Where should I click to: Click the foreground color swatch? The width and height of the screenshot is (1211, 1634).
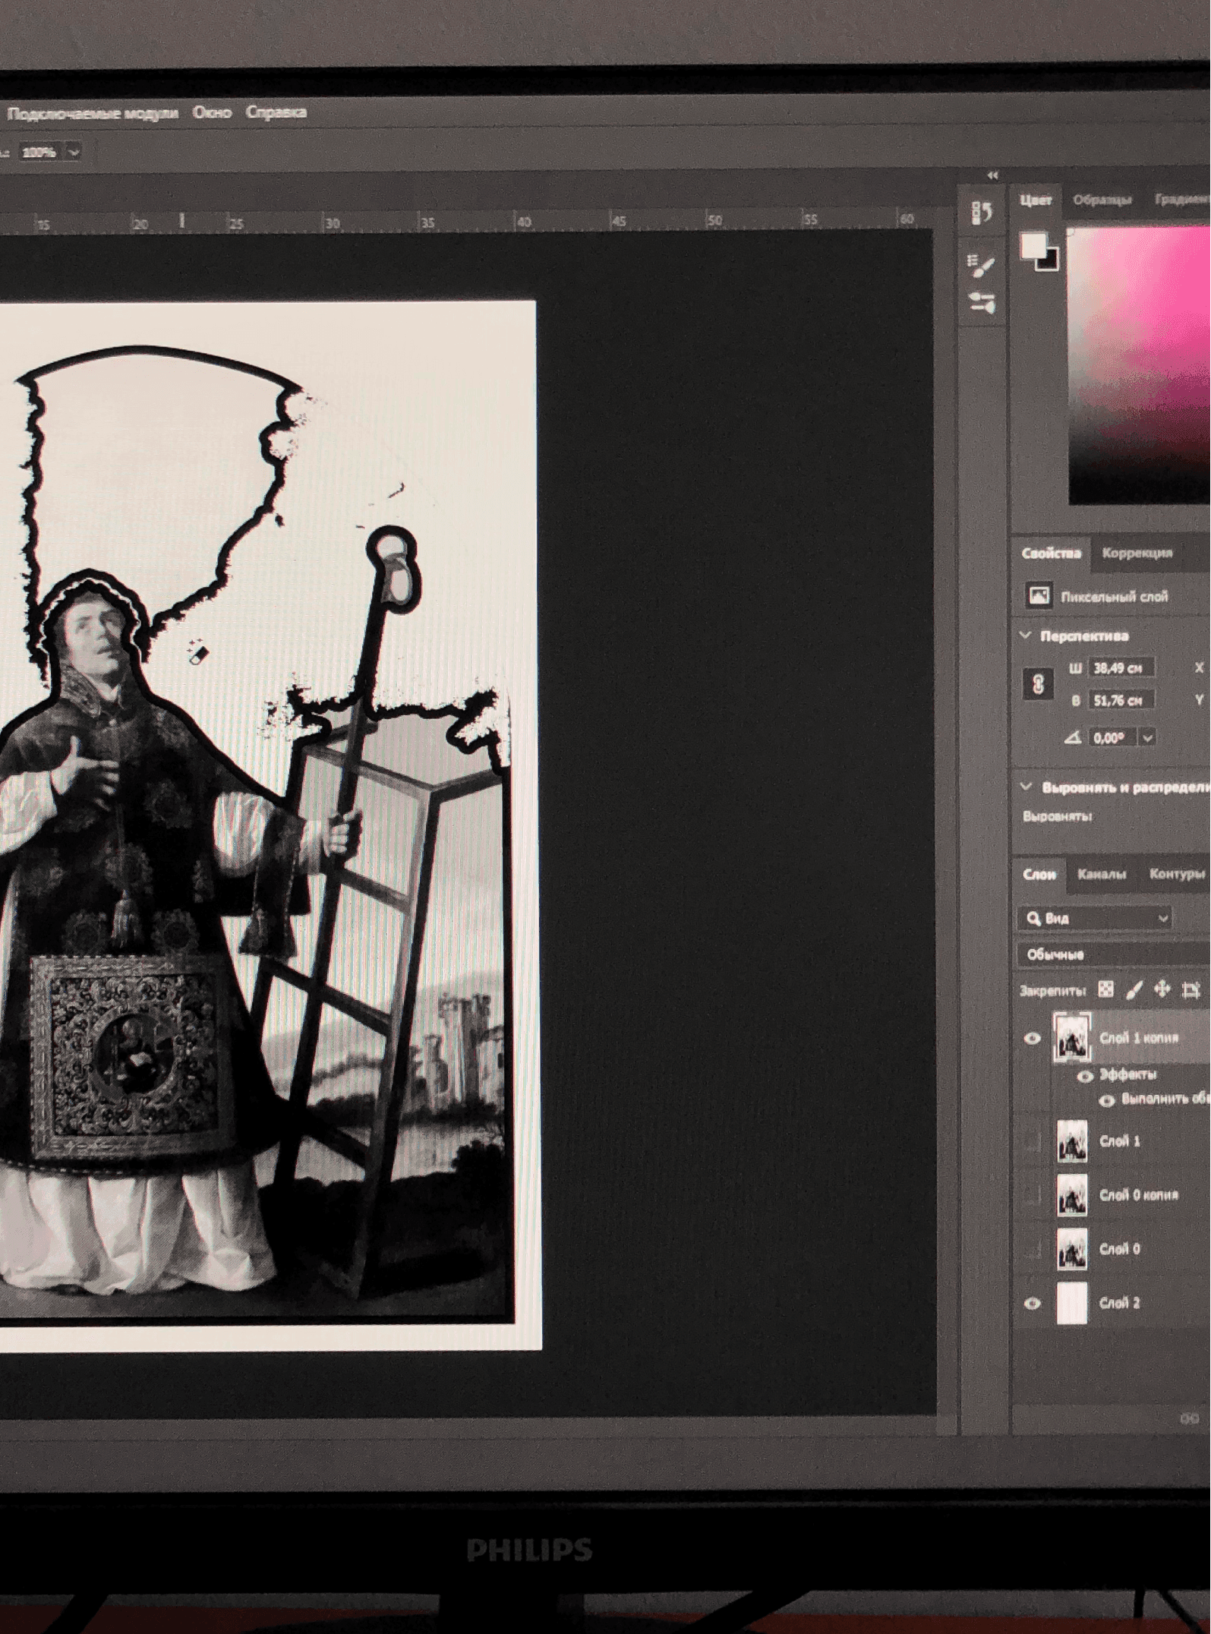click(1033, 245)
